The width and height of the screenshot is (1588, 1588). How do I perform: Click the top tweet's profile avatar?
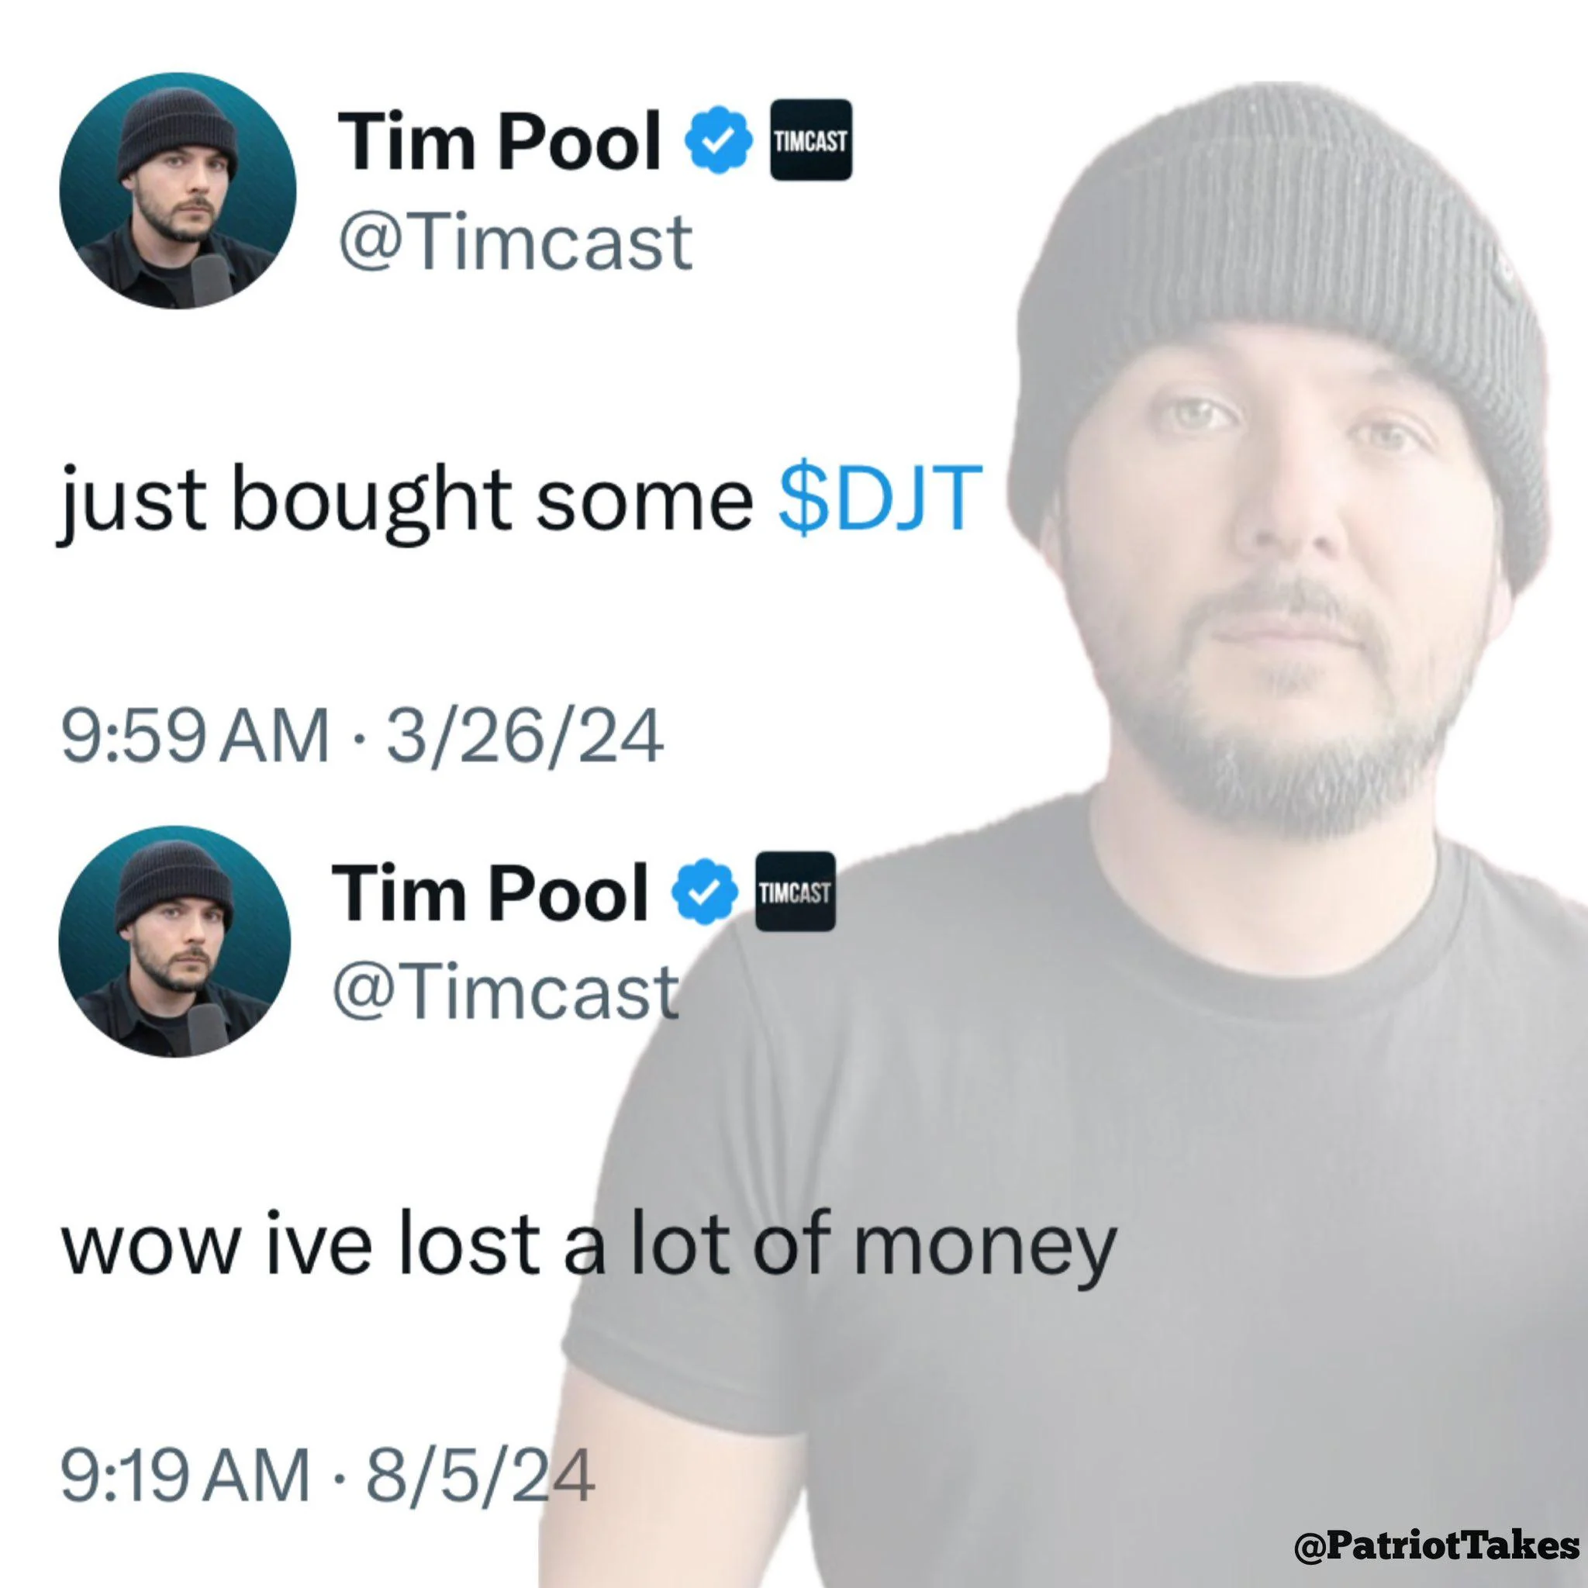point(178,191)
